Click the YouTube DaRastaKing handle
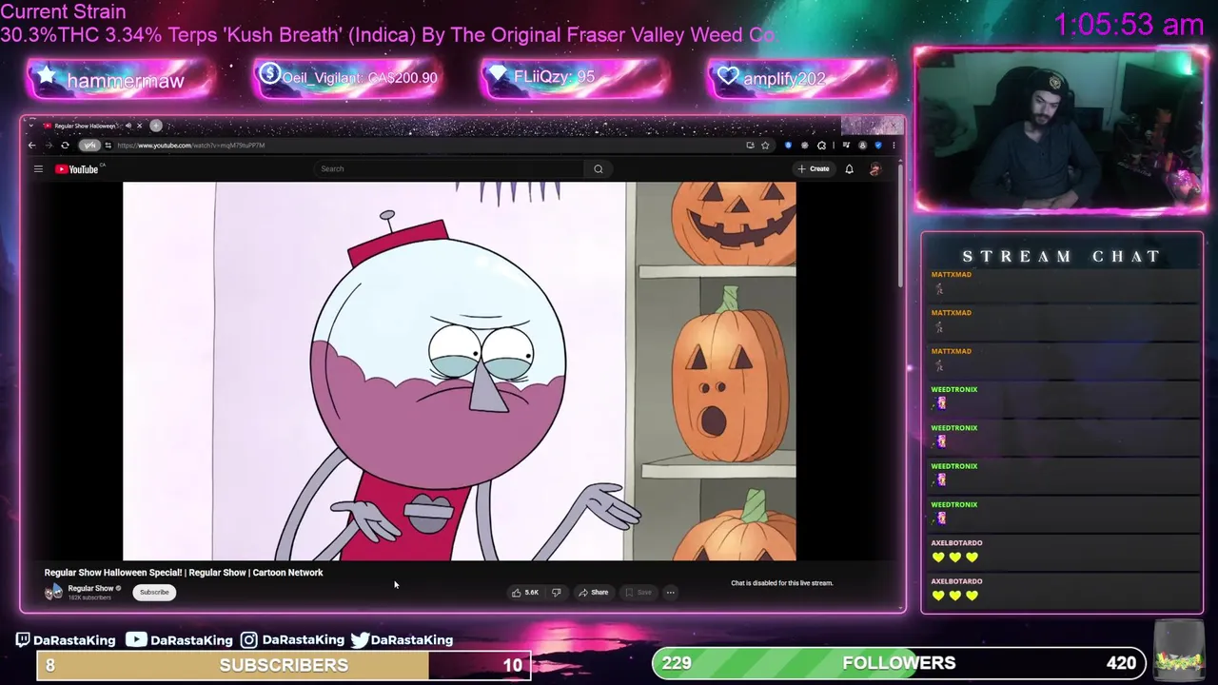1218x685 pixels. pos(179,640)
